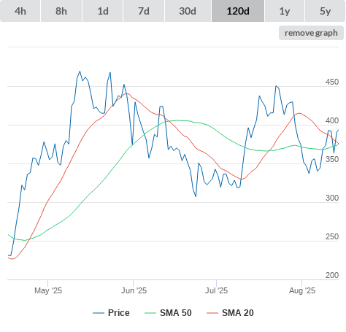Click the Aug '25 axis label

coord(302,290)
